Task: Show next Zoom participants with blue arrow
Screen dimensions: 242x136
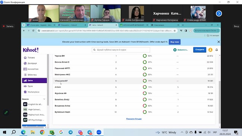Action: (219, 13)
